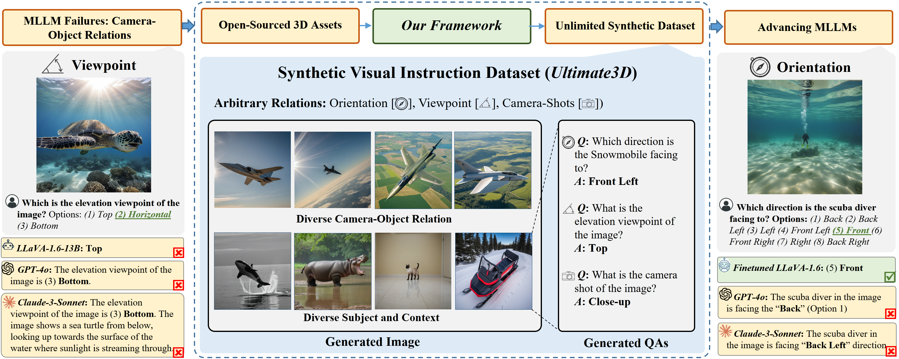Click the underlined (5) Front option
899x359 pixels.
[851, 230]
